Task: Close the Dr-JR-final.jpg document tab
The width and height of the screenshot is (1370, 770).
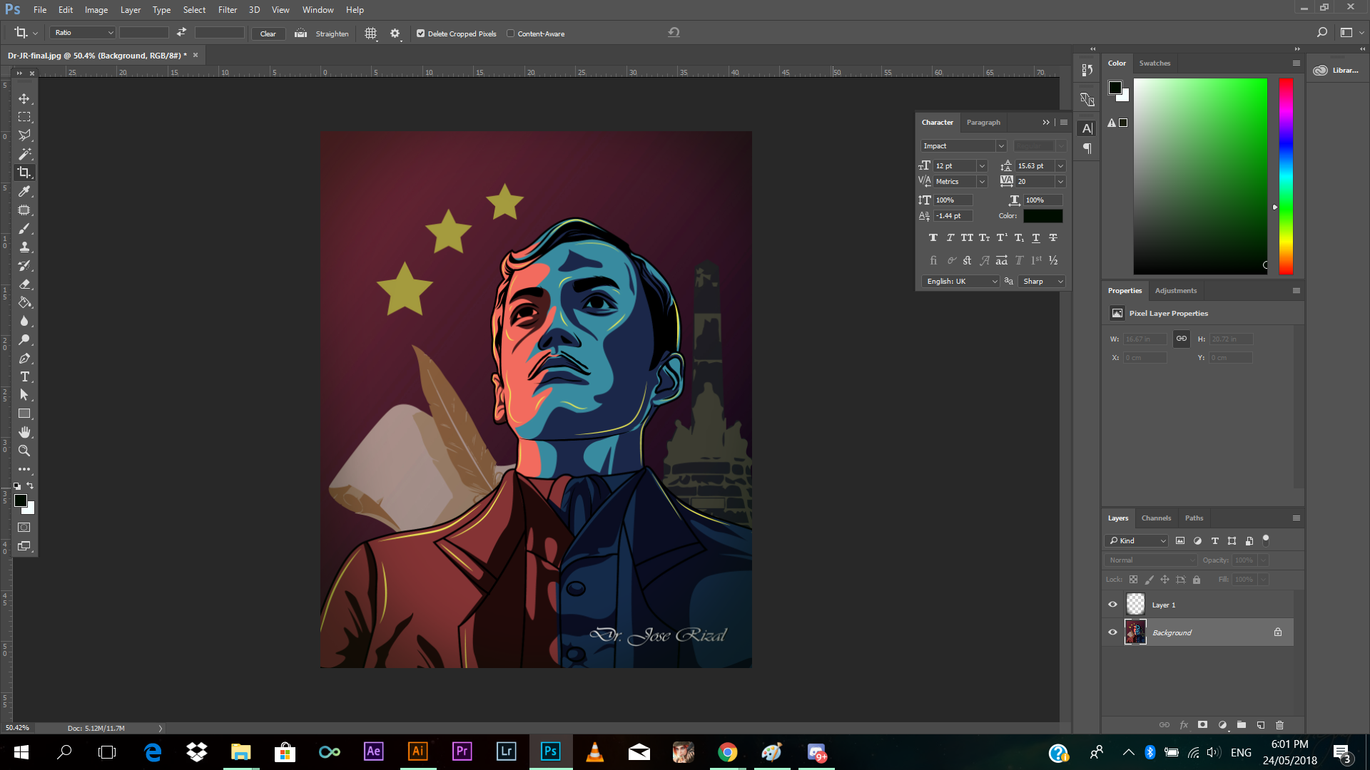Action: (196, 55)
